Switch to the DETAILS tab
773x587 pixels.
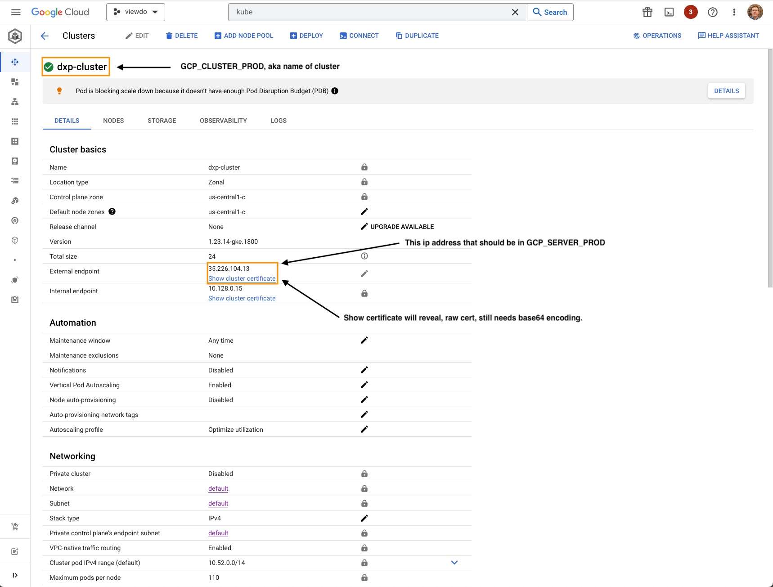click(x=67, y=121)
